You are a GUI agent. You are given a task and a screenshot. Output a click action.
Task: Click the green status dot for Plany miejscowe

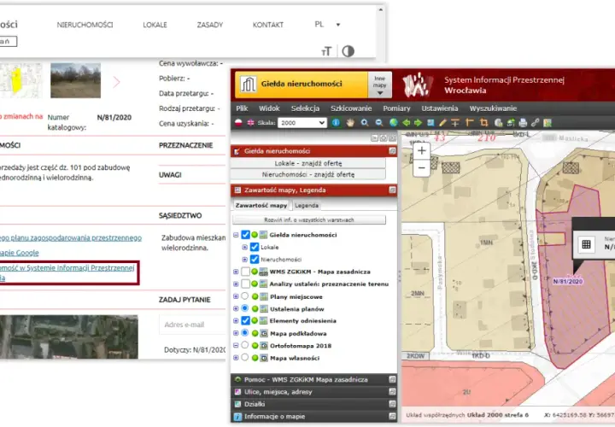point(255,297)
